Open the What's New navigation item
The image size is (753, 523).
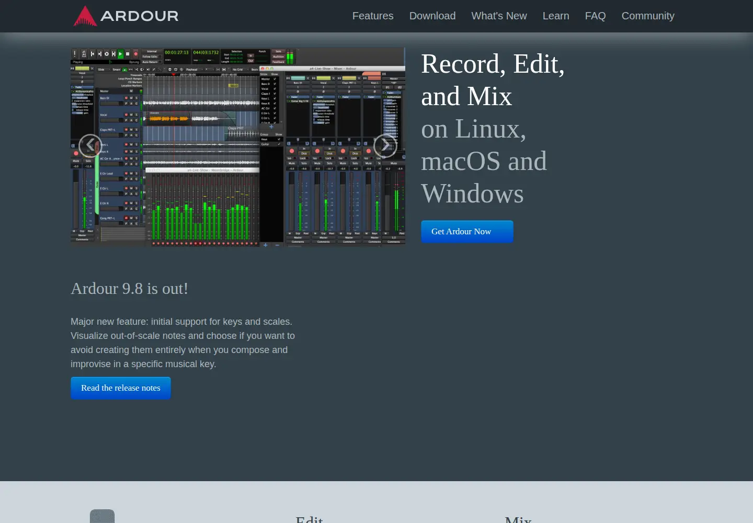pyautogui.click(x=499, y=16)
